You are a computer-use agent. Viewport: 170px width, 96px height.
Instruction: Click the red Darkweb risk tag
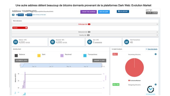pyautogui.click(x=20, y=28)
